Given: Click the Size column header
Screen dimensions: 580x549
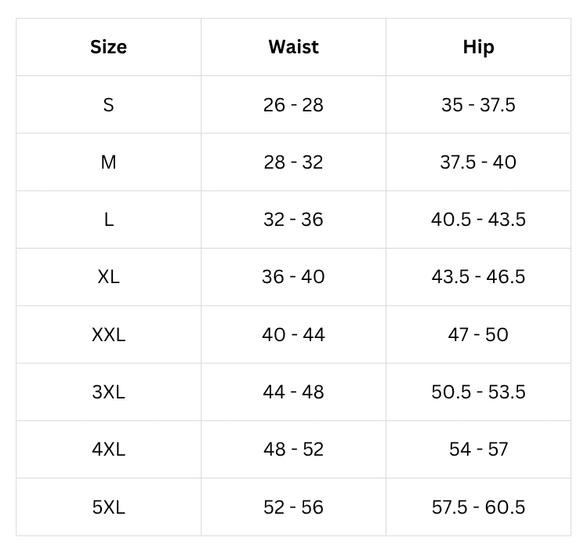Looking at the screenshot, I should [108, 47].
